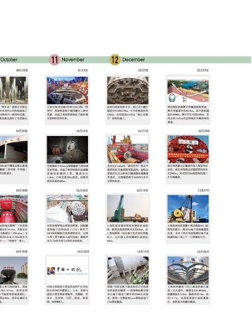The height and width of the screenshot is (335, 252).
Task: Open the grey tunnel cross-section photo
Action: click(128, 90)
